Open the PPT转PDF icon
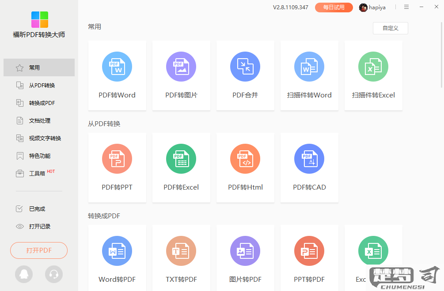Screen dimensions: 444x291 pyautogui.click(x=309, y=251)
